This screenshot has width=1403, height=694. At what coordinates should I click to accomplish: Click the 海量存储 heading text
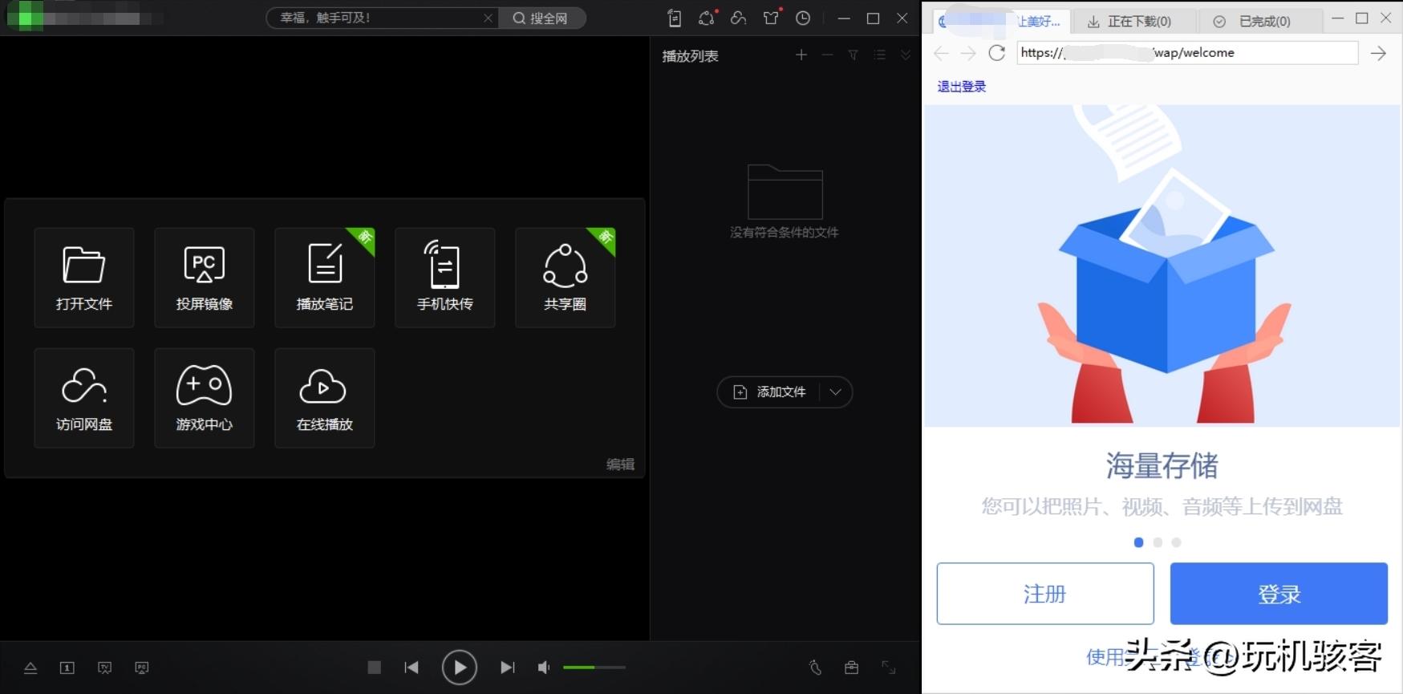coord(1162,465)
